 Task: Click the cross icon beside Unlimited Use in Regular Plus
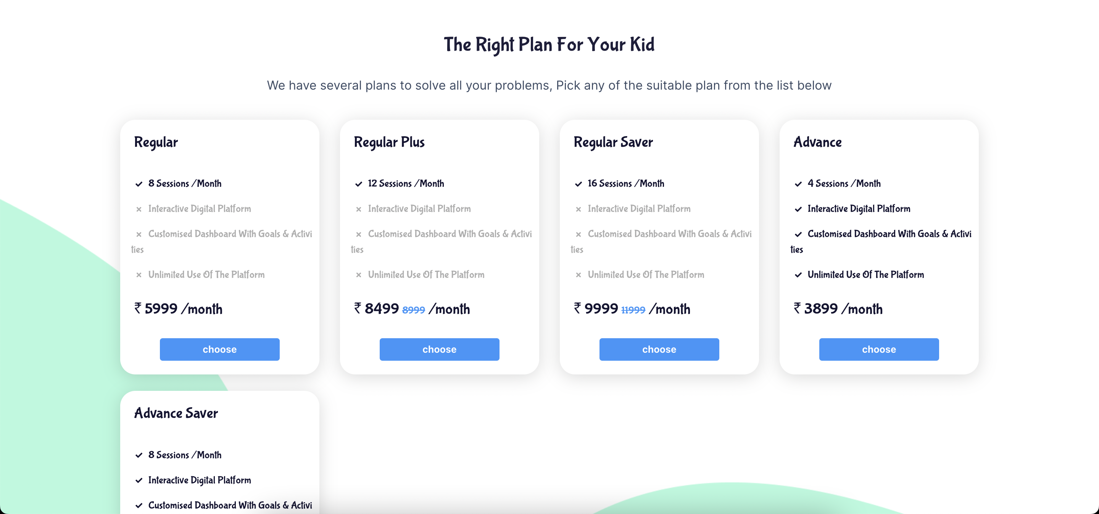coord(358,275)
